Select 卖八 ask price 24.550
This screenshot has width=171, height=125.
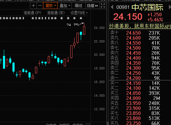[x=133, y=43]
